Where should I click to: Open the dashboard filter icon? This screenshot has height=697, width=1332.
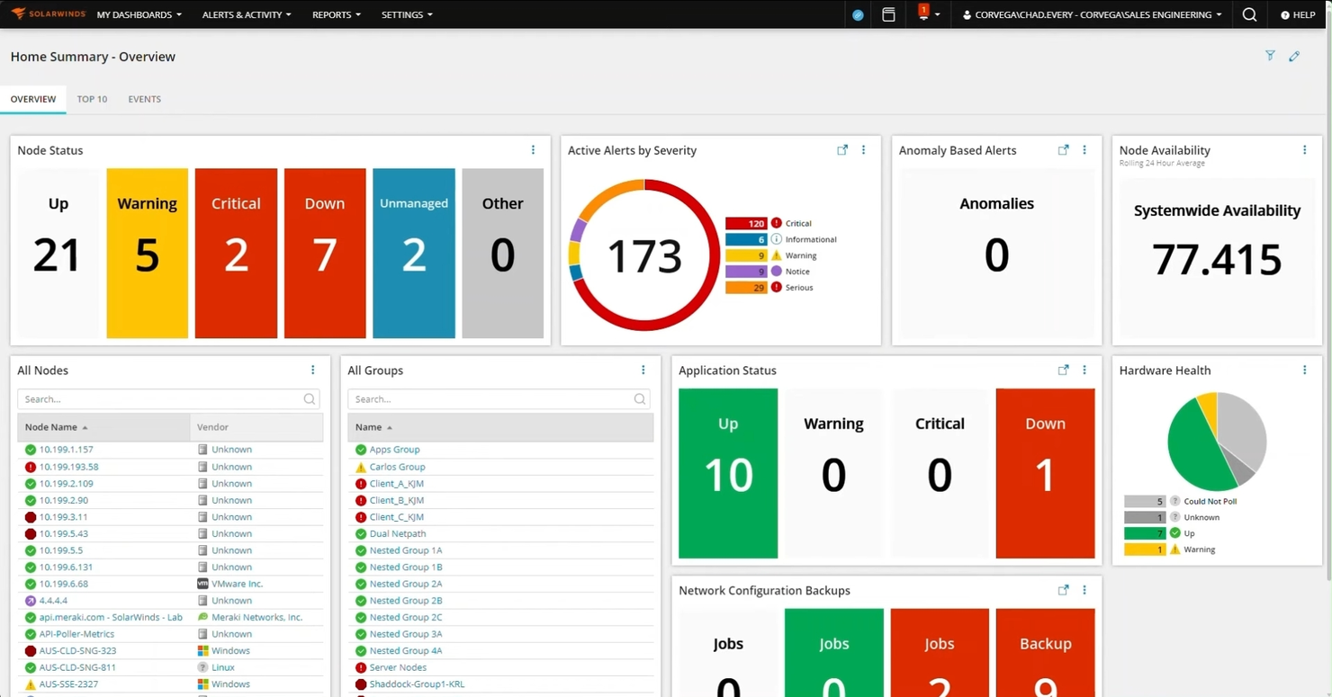click(1270, 55)
